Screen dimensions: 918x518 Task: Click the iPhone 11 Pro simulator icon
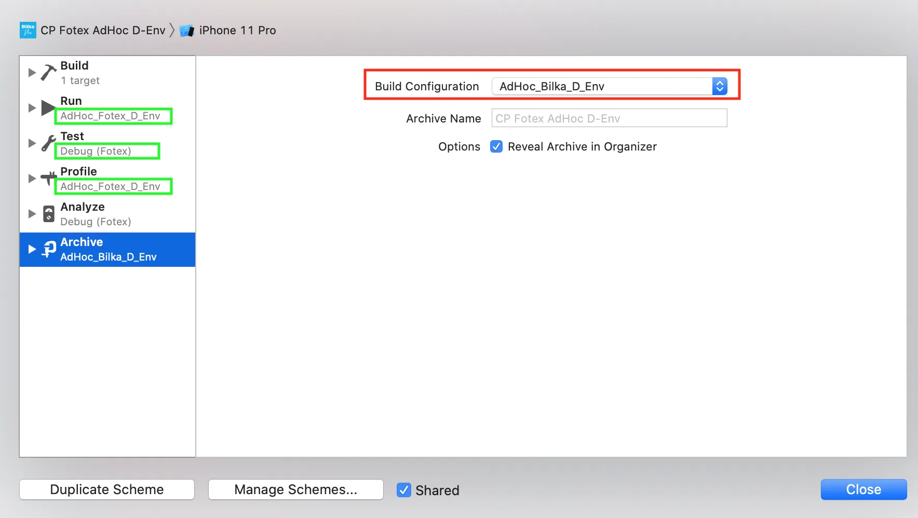pos(187,31)
